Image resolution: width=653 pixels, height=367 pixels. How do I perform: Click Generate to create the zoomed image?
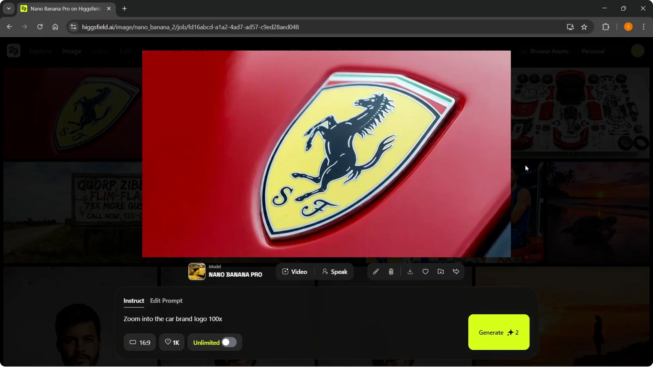(498, 332)
